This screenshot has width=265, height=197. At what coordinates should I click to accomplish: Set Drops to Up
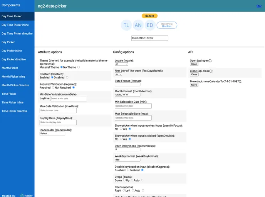point(132,180)
